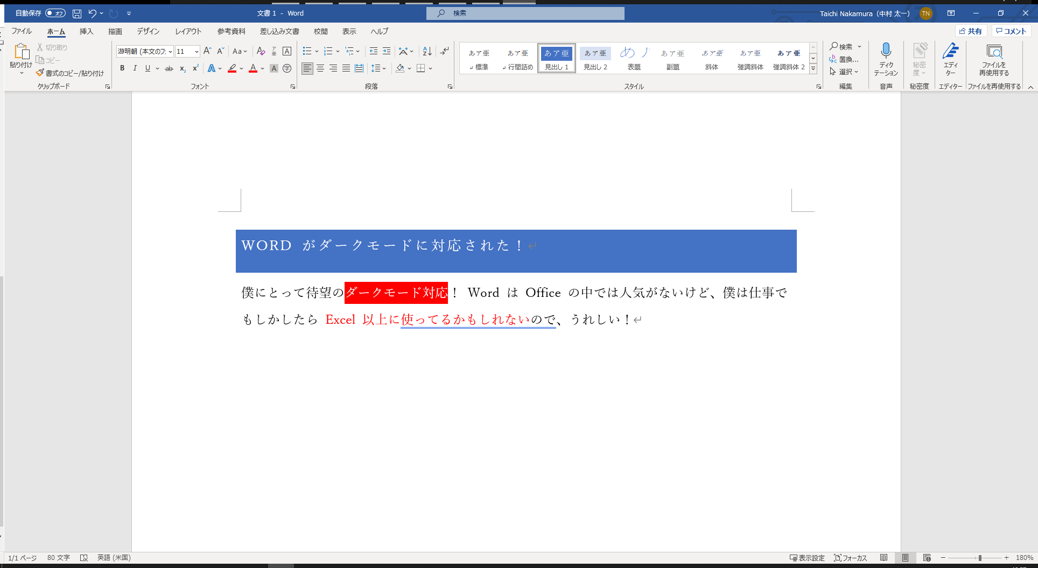
Task: Open Change Case dropdown
Action: pos(240,51)
